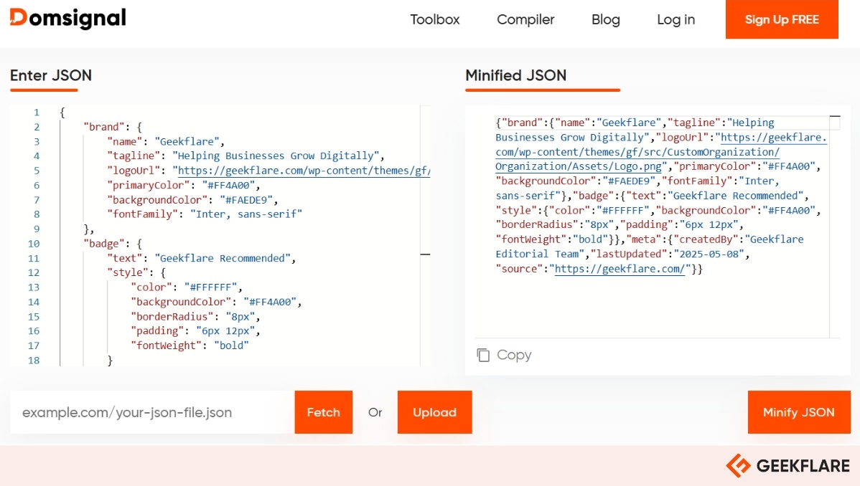Click the "Geekflare" name value on line 3
The height and width of the screenshot is (486, 860).
coord(187,141)
